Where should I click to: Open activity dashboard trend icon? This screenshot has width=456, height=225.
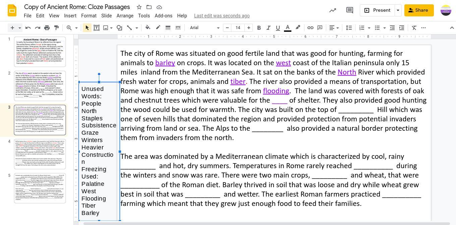[333, 10]
